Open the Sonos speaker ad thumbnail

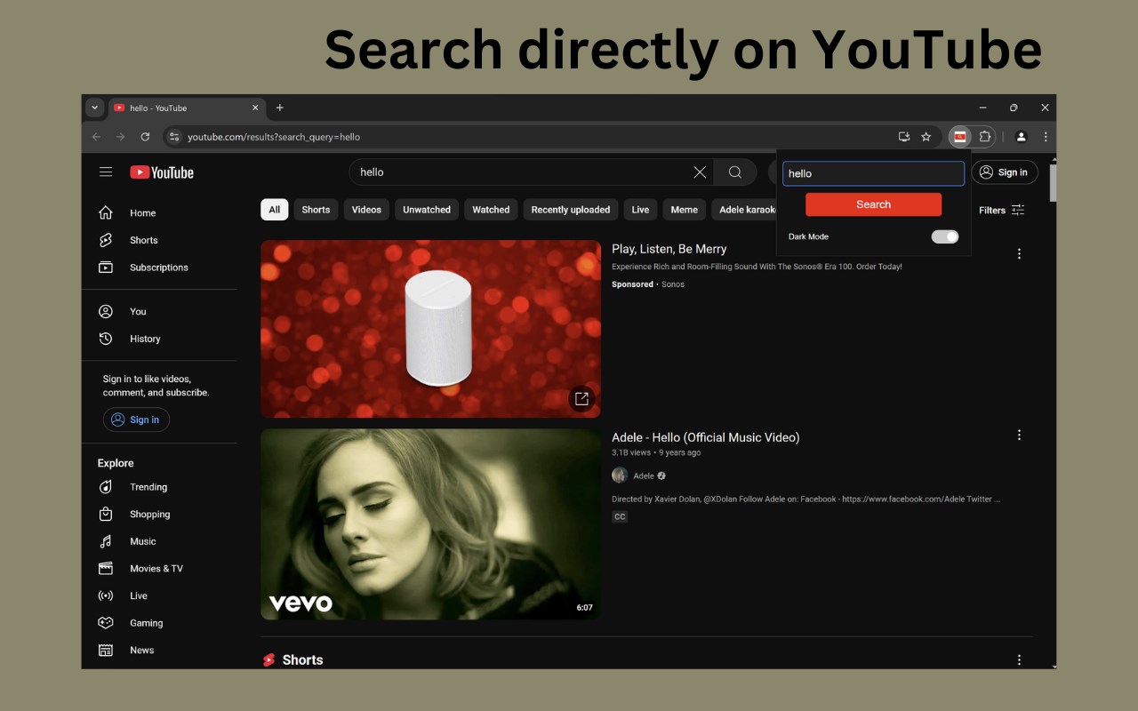[430, 329]
